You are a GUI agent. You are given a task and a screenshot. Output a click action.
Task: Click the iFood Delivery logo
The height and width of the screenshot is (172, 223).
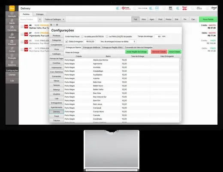click(126, 8)
